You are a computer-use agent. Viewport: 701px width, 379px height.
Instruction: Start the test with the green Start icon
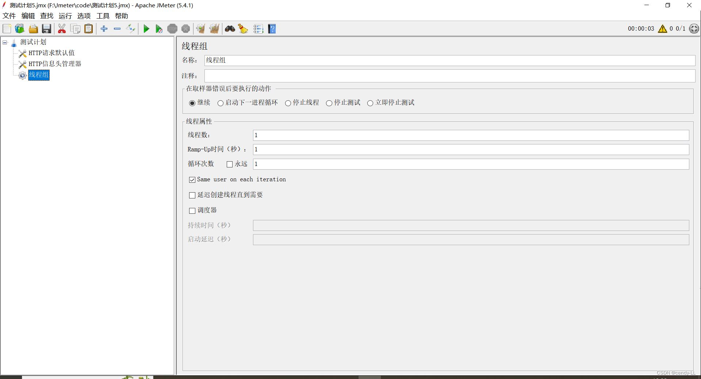coord(146,28)
